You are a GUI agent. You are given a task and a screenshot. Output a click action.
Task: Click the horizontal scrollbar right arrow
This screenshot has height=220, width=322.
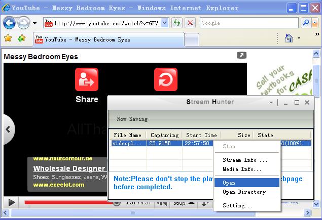click(x=307, y=213)
